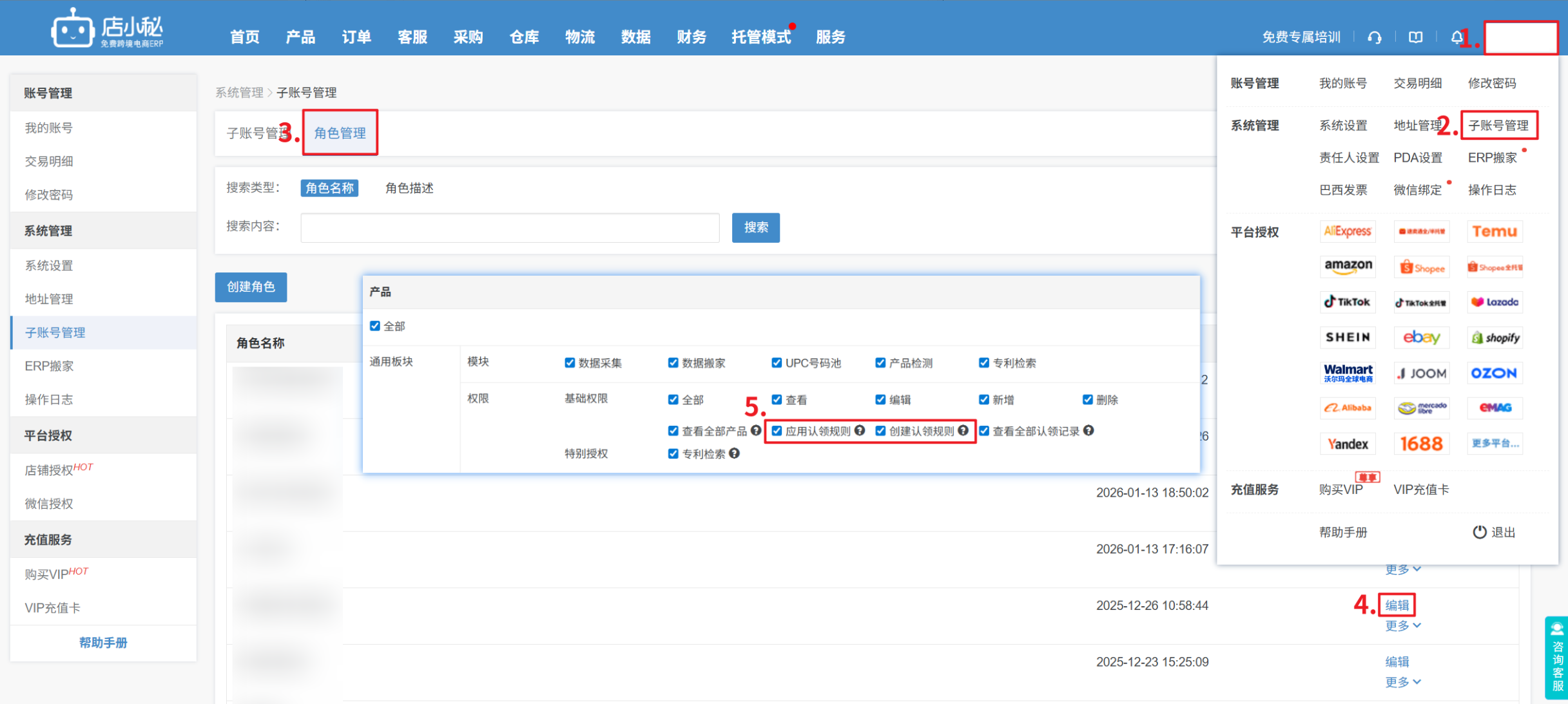Click the help icon beside 查看全部产品

[x=756, y=430]
